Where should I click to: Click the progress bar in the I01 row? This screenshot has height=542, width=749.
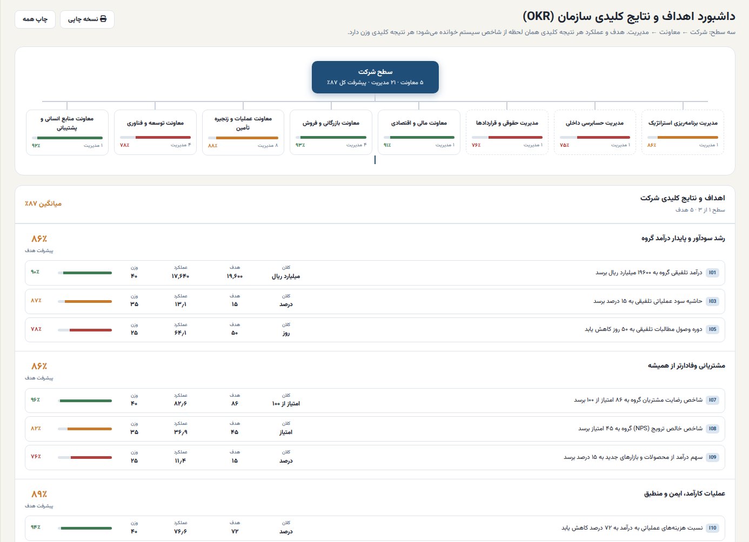[x=85, y=273]
